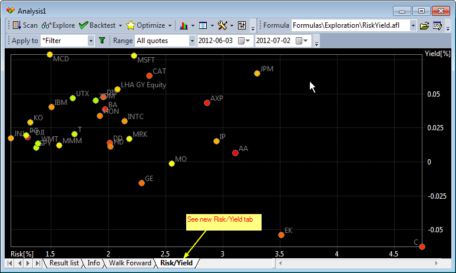The width and height of the screenshot is (456, 273).
Task: Open the Walk Forward tab
Action: point(130,263)
